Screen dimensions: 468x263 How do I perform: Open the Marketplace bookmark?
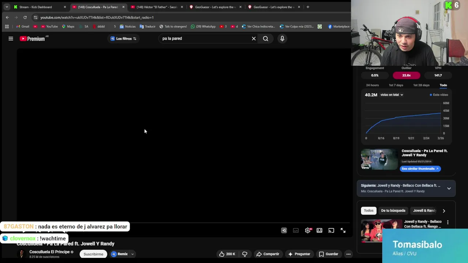(339, 26)
